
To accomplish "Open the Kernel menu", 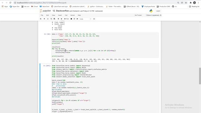I will 73,15.
